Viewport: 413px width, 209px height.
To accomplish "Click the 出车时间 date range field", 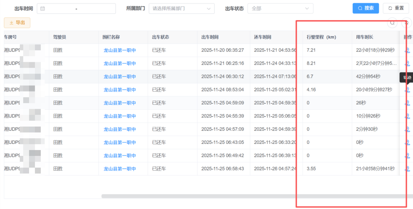I will coord(76,8).
